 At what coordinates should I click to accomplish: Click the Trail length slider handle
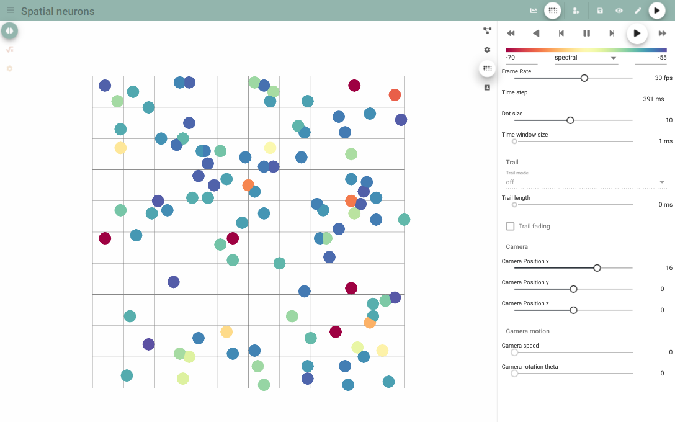tap(514, 205)
